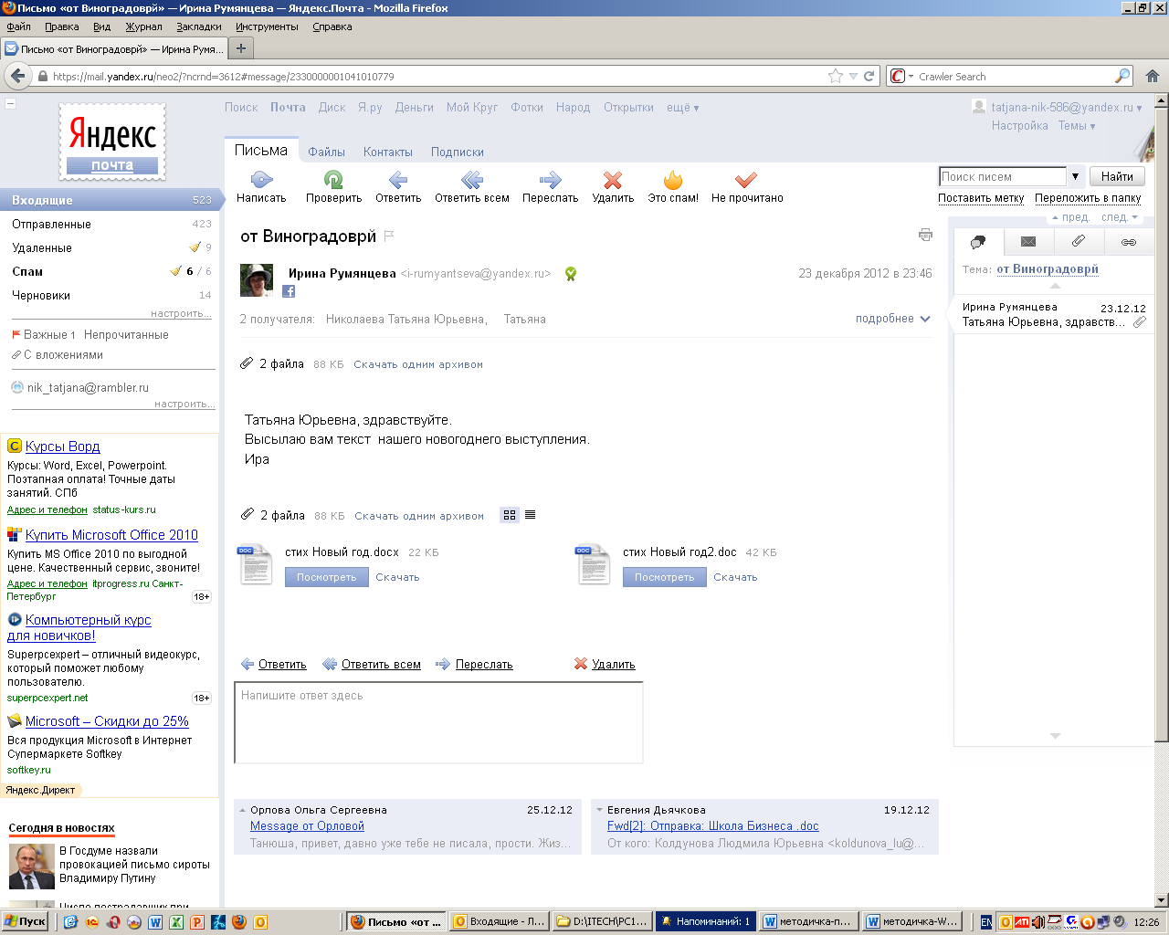Open conversation speech-bubble tab in right panel

tap(978, 241)
